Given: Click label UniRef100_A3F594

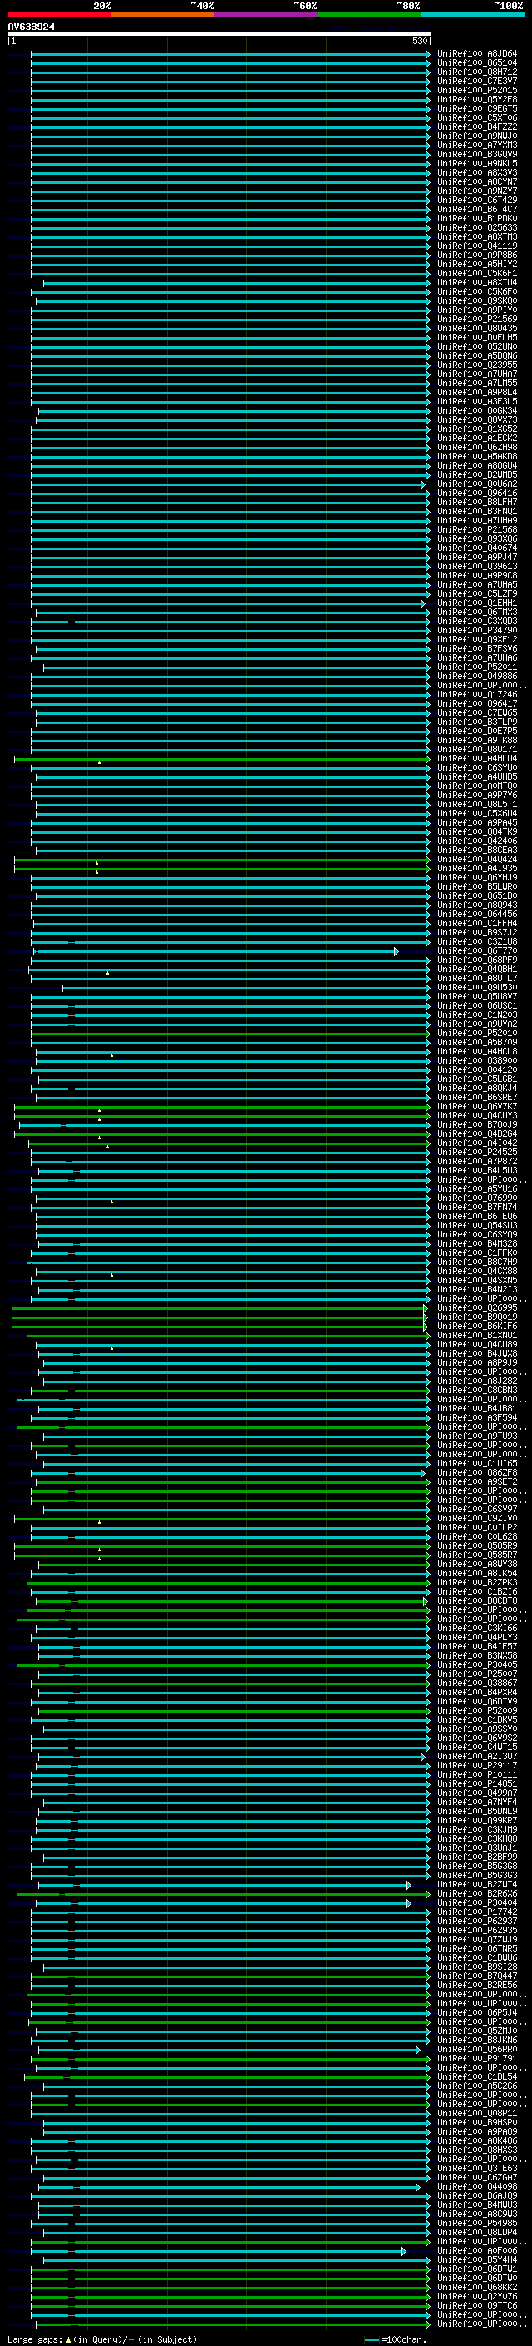Looking at the screenshot, I should (477, 1418).
